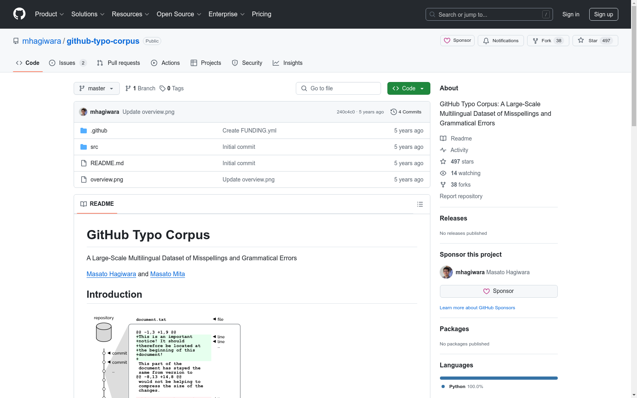Click the Search or jump to field
This screenshot has height=398, width=637.
point(489,14)
